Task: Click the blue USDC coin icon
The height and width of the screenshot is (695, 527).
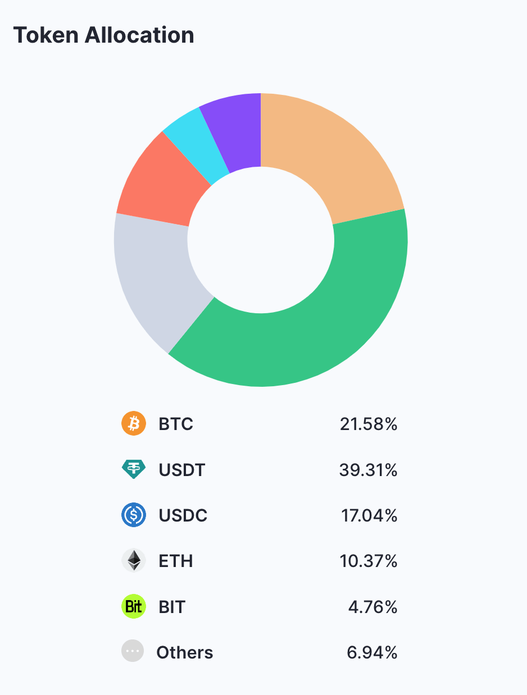Action: (x=134, y=515)
